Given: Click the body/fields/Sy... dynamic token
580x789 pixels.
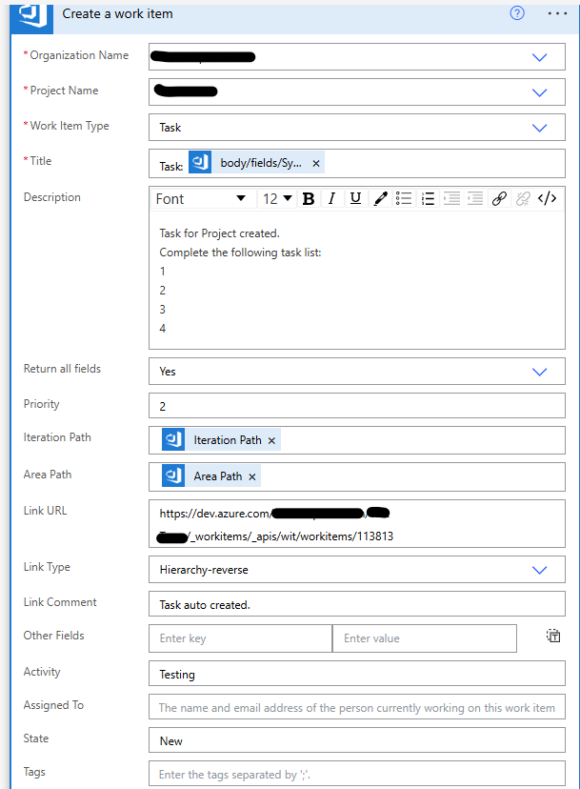Looking at the screenshot, I should point(256,163).
